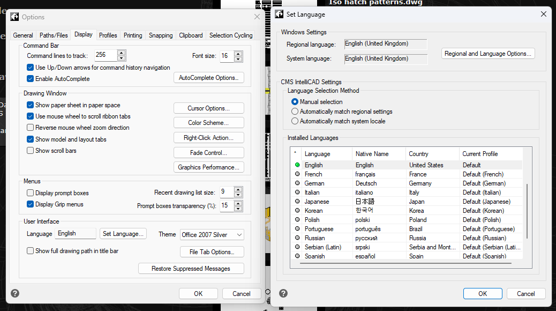Select the French language radio icon
556x311 pixels.
(297, 174)
